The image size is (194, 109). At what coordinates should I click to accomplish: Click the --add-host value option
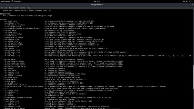[x=10, y=21]
